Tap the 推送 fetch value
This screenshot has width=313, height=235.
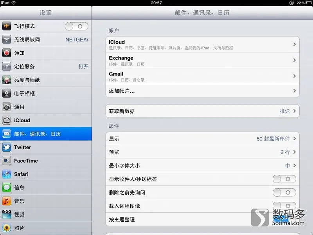point(285,111)
